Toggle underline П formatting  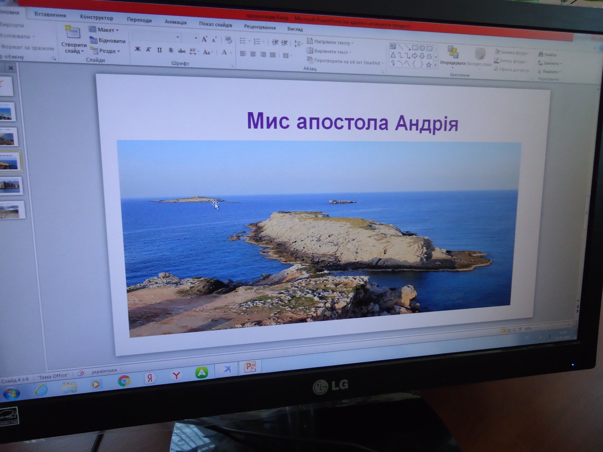pyautogui.click(x=160, y=50)
